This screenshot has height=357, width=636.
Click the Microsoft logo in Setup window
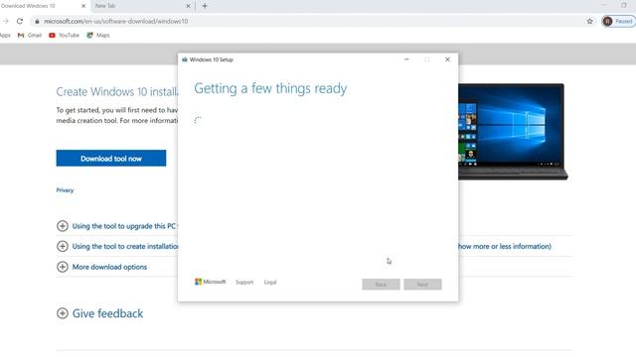click(x=210, y=282)
